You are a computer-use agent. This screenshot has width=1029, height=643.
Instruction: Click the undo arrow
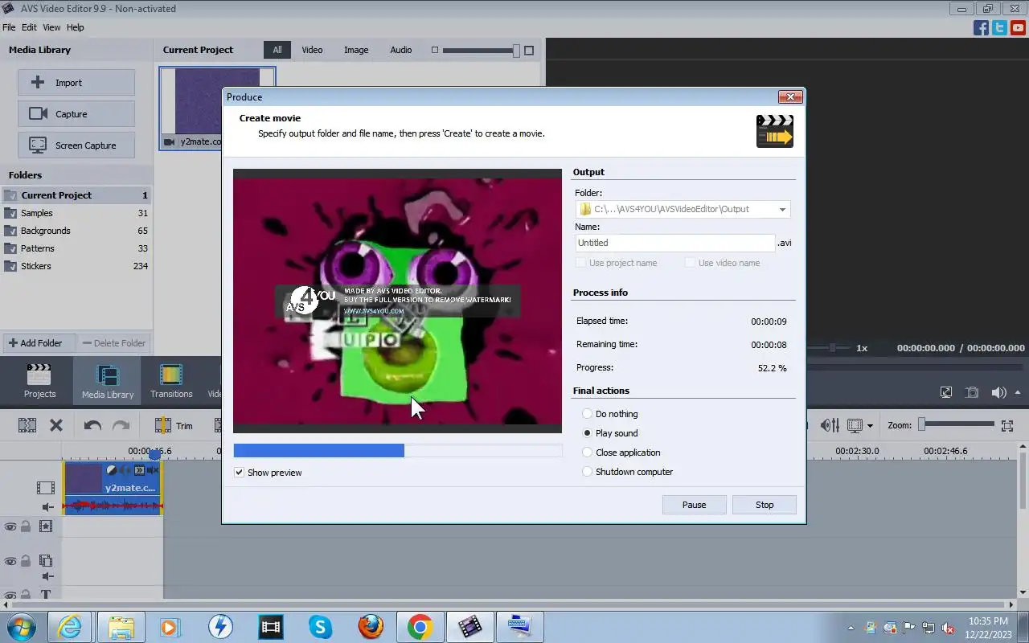(x=92, y=425)
